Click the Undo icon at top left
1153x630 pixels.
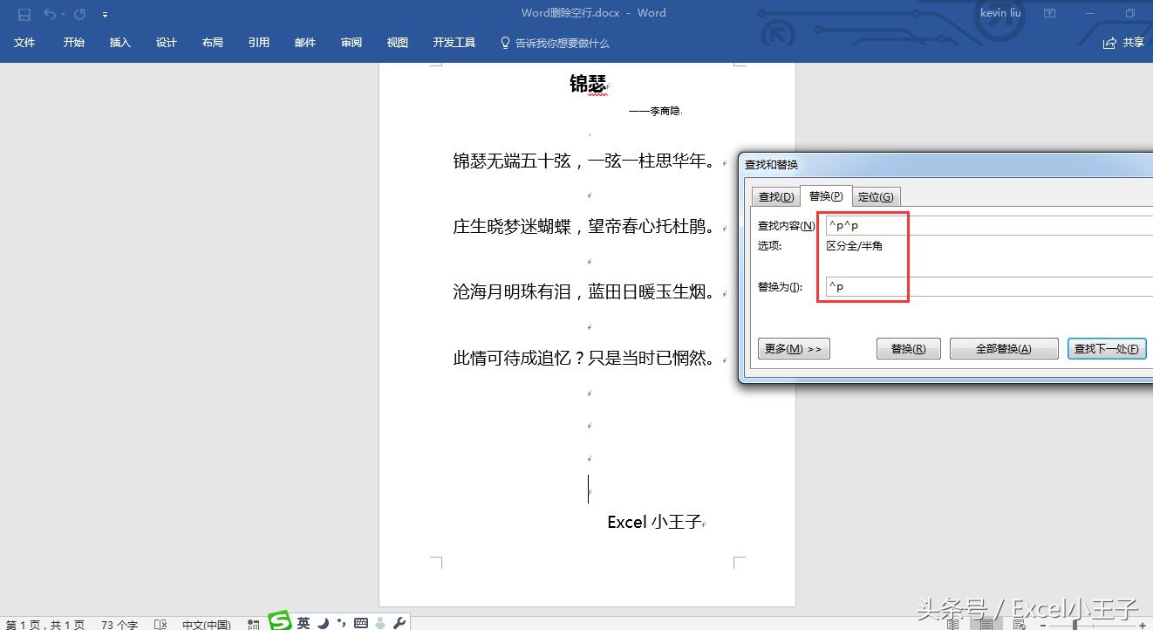(x=50, y=13)
